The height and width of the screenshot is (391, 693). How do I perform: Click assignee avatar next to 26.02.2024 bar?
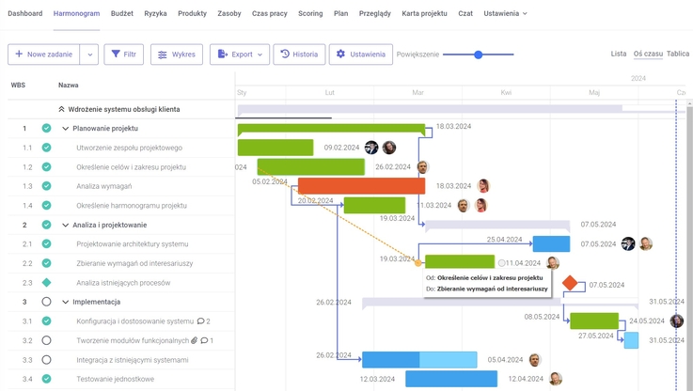pyautogui.click(x=422, y=167)
